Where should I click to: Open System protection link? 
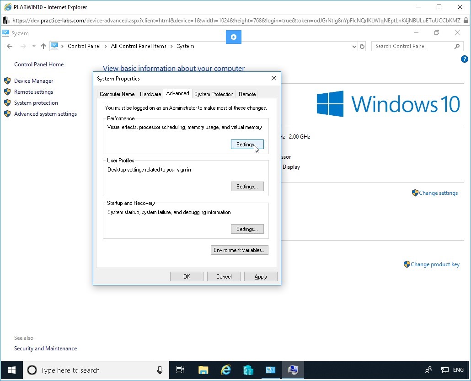36,103
